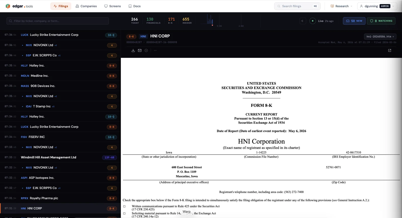The height and width of the screenshot is (218, 402).
Task: Check the Soliciting material Rule 14a-12 box
Action: [124, 213]
